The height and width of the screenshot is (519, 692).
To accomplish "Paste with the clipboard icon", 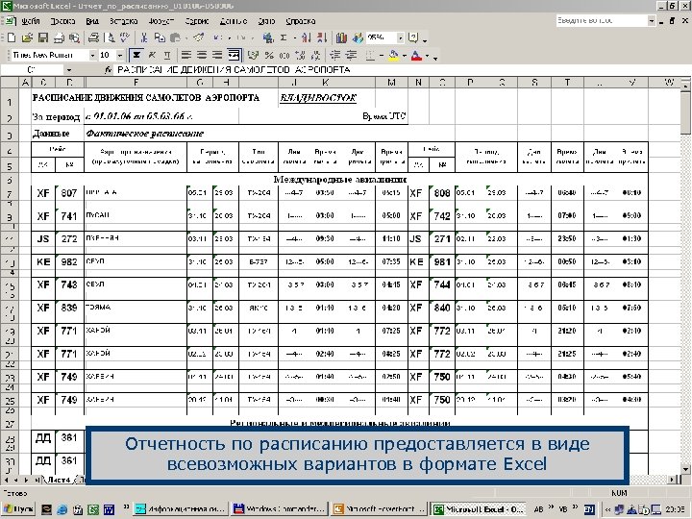I will pos(175,37).
